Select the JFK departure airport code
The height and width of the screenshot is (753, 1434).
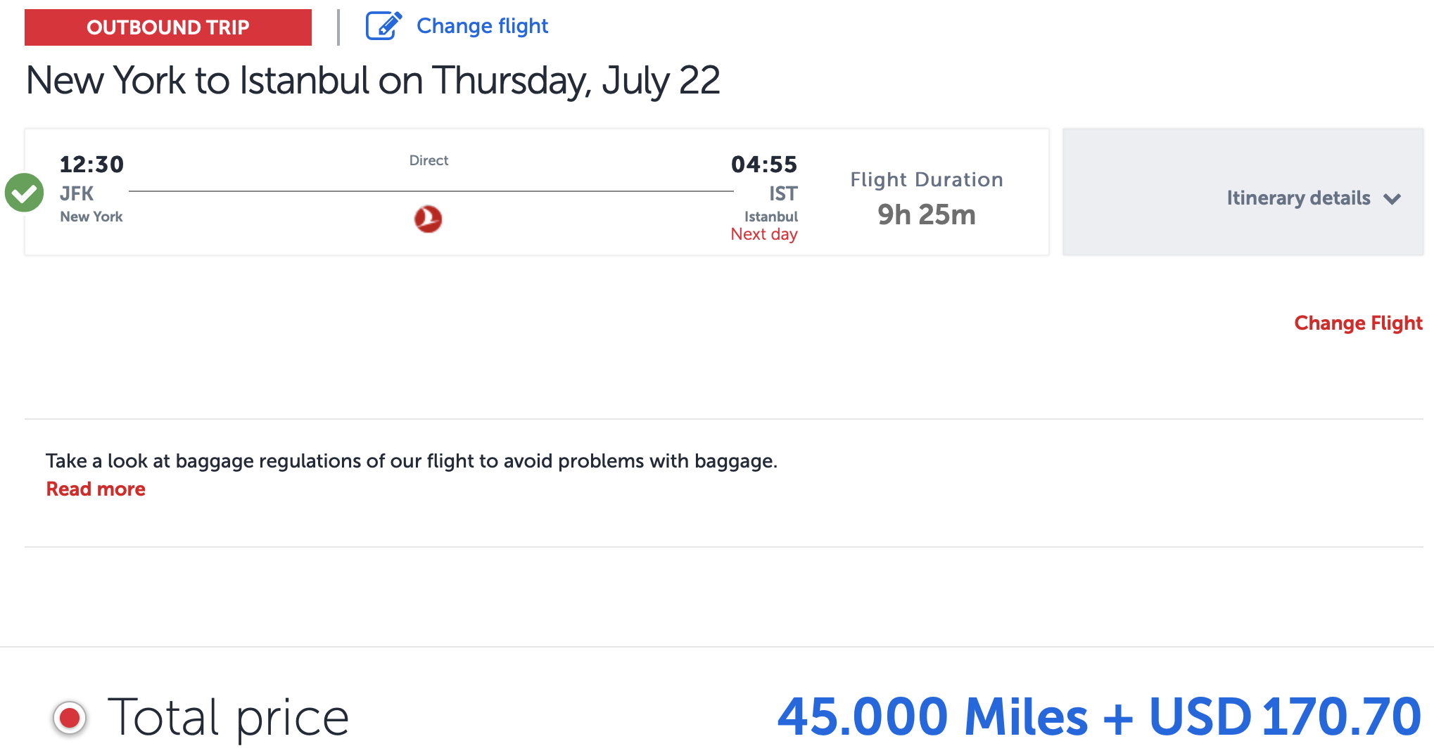tap(77, 193)
